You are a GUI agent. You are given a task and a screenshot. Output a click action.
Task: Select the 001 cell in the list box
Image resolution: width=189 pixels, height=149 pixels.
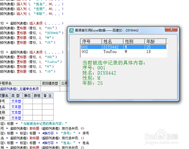coord(85,47)
